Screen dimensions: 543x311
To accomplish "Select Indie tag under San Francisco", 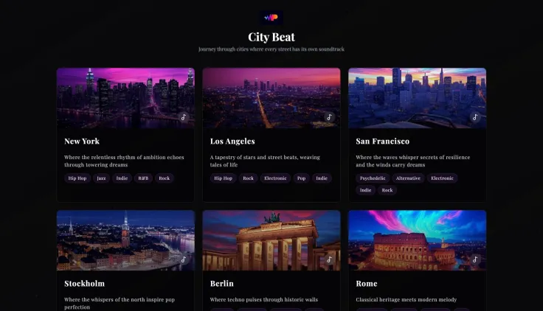I will [366, 190].
